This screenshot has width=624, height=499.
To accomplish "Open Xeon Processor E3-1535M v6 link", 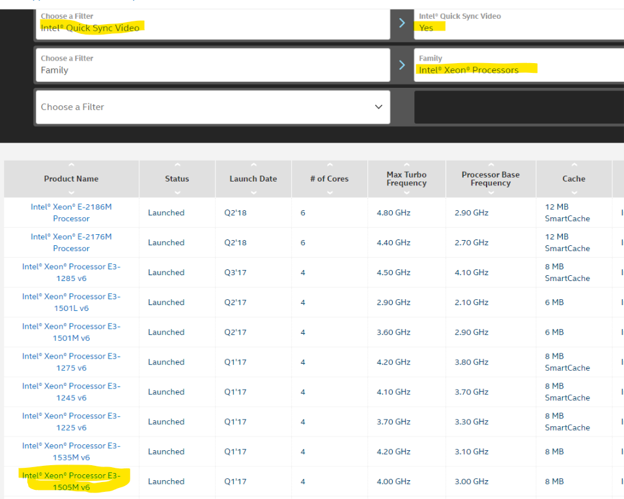I will coord(71,452).
